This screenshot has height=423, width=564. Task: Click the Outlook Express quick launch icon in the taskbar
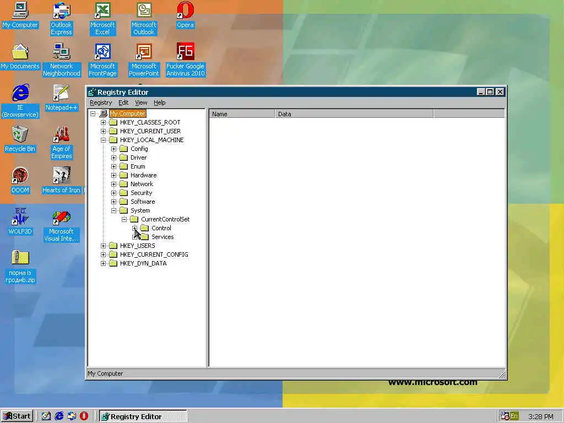72,416
